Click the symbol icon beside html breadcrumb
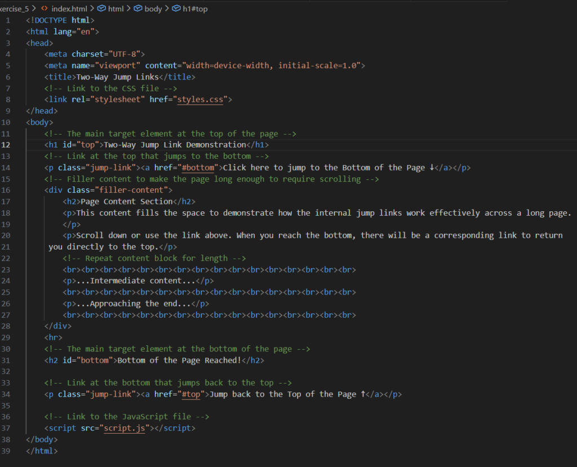The height and width of the screenshot is (467, 577). click(101, 9)
